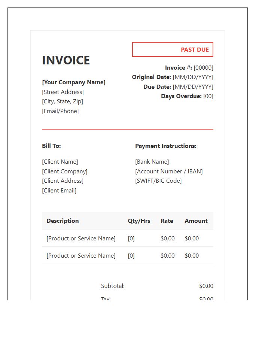Viewport: 262px width, 337px height.
Task: Click the [City, State, Zip] placeholder
Action: (x=63, y=101)
